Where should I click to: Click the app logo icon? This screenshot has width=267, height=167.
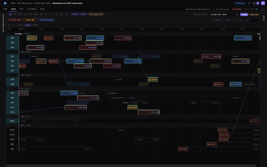[5, 3]
